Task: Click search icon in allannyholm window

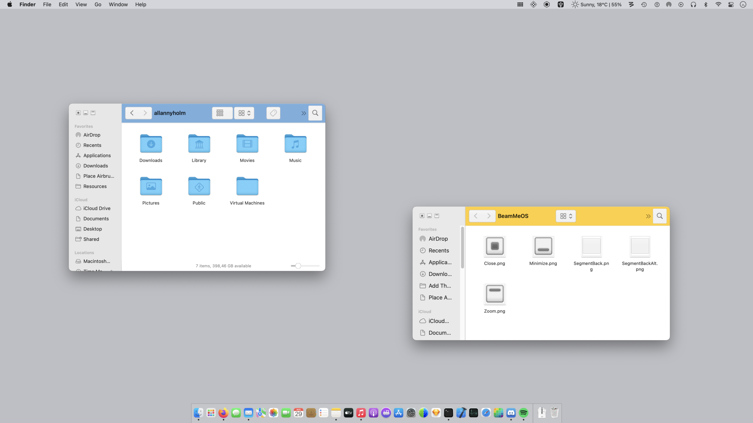Action: pos(315,113)
